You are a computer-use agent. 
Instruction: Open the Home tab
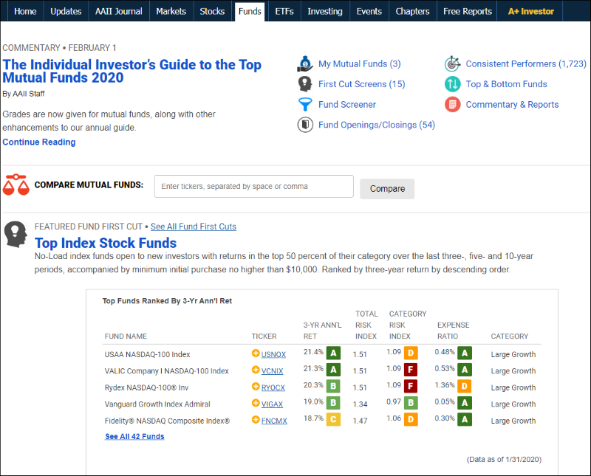[x=25, y=11]
